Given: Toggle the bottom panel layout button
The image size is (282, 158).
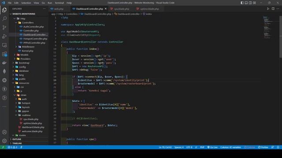Looking at the screenshot, I should point(246,3).
